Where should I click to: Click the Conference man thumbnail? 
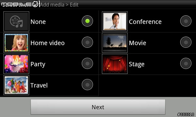pos(115,21)
